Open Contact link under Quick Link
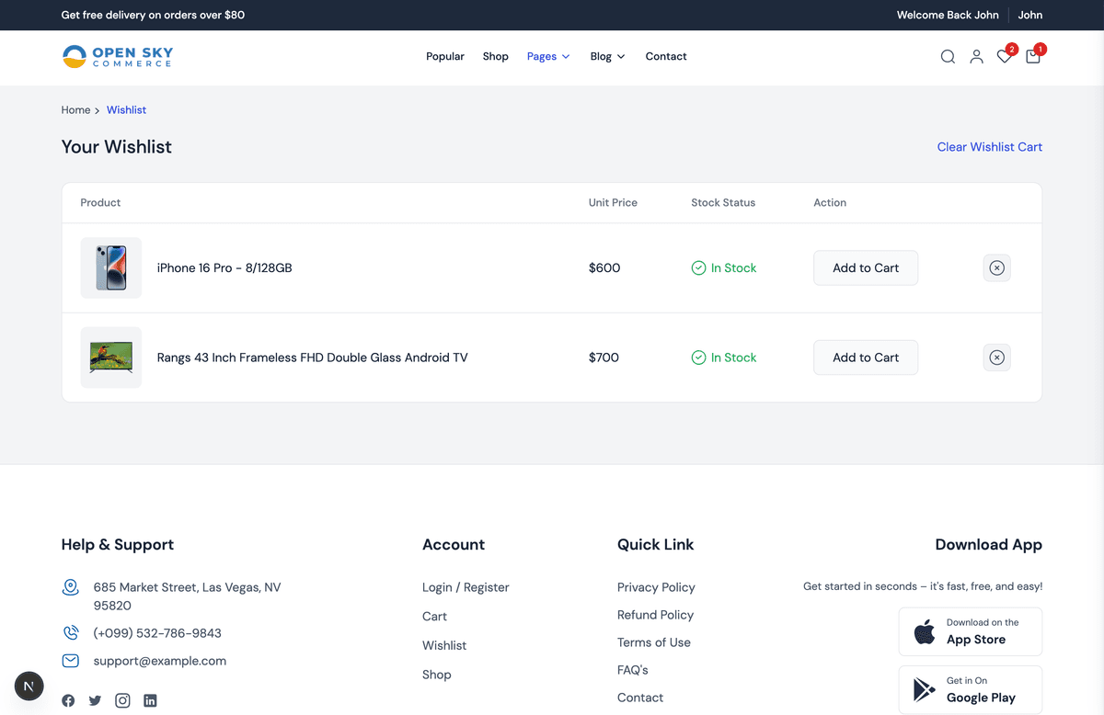 (640, 698)
